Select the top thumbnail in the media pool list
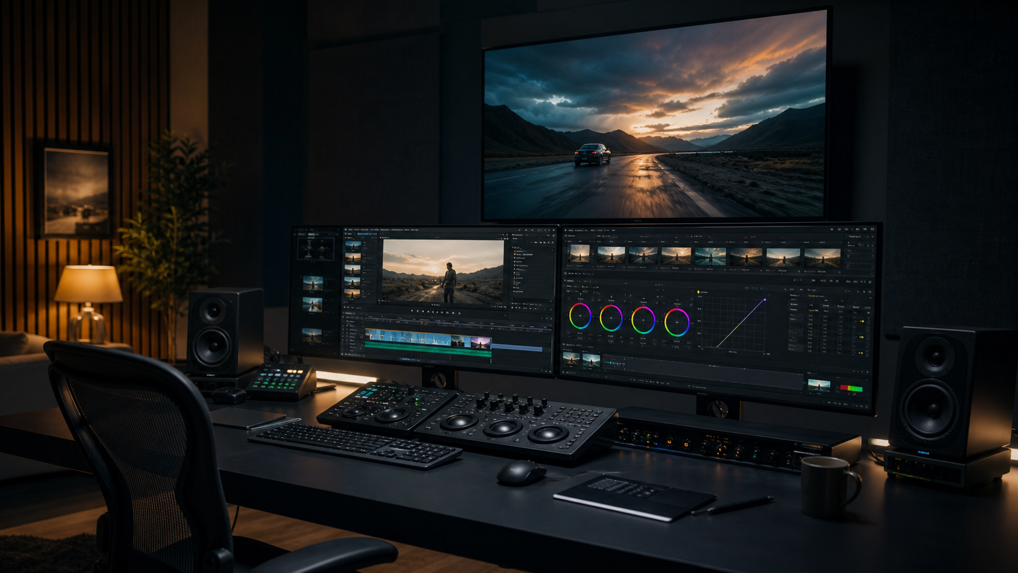Viewport: 1018px width, 573px height. pyautogui.click(x=353, y=246)
